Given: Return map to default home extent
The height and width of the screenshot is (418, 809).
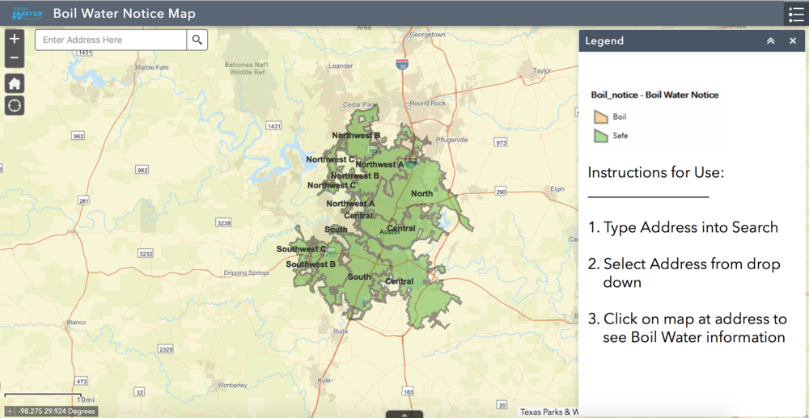Looking at the screenshot, I should 15,83.
